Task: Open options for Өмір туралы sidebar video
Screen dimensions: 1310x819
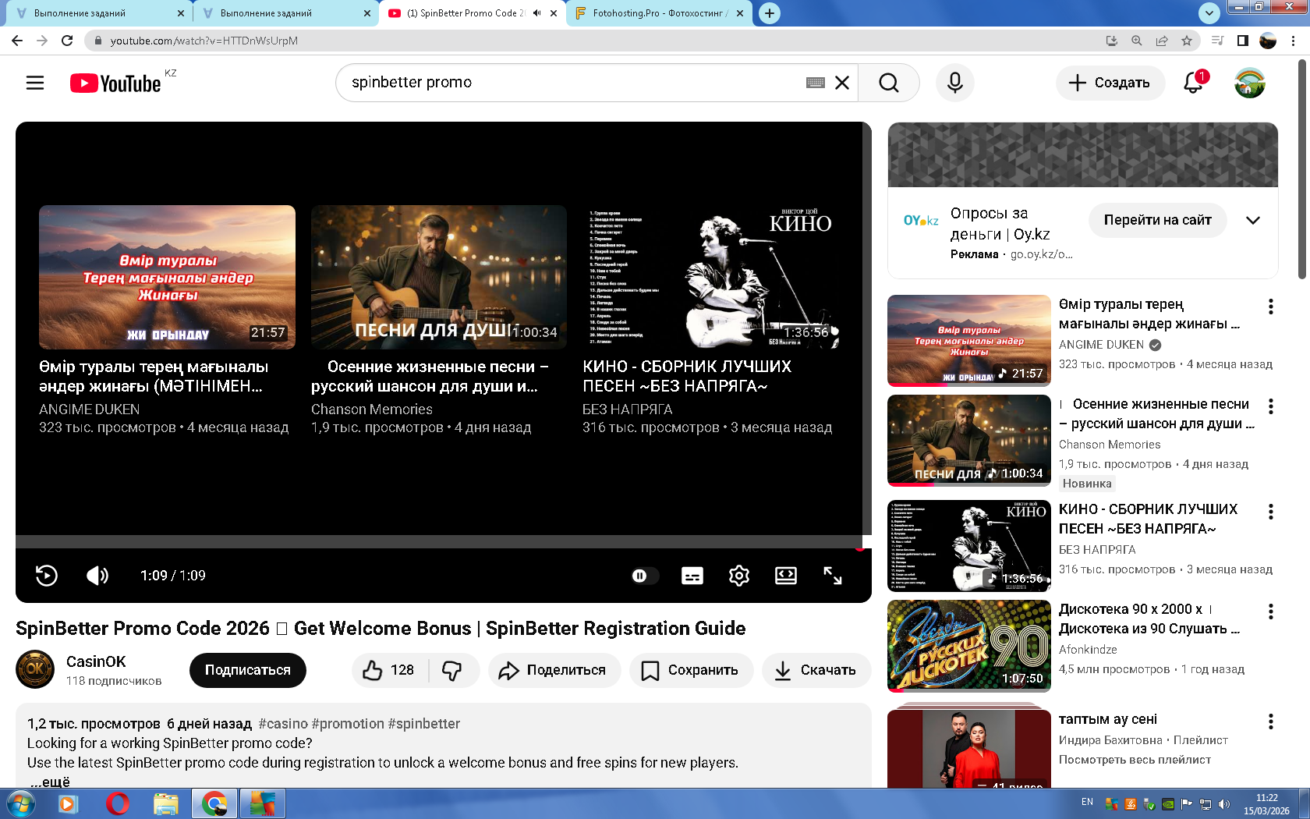Action: coord(1271,307)
